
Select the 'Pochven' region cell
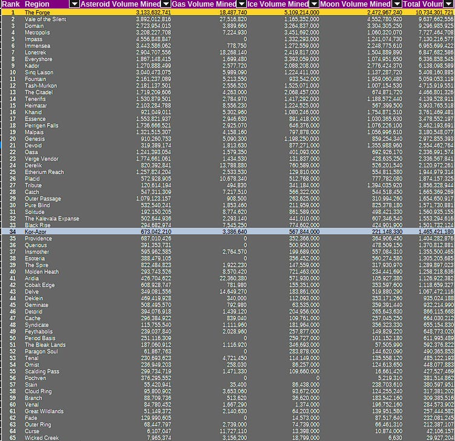(35, 378)
